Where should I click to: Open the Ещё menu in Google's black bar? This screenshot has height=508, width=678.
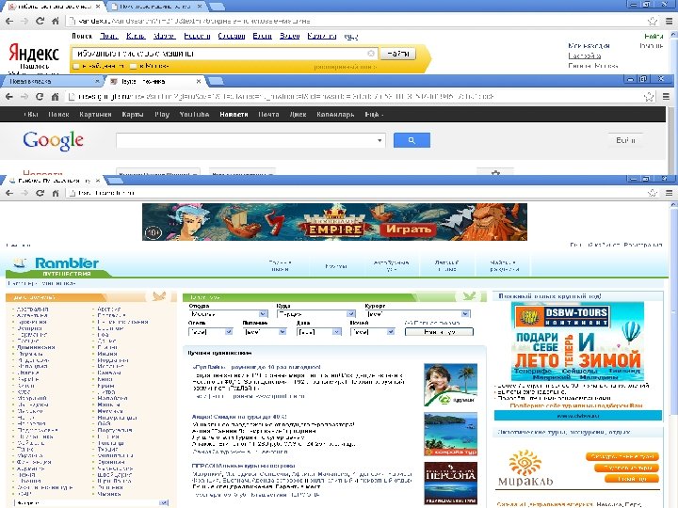(374, 115)
